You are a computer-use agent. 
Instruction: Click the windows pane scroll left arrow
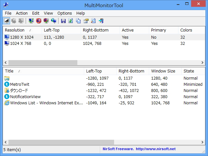(x=6, y=142)
